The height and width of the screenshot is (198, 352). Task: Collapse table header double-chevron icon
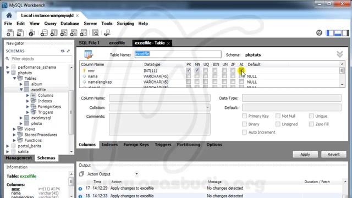coord(340,54)
